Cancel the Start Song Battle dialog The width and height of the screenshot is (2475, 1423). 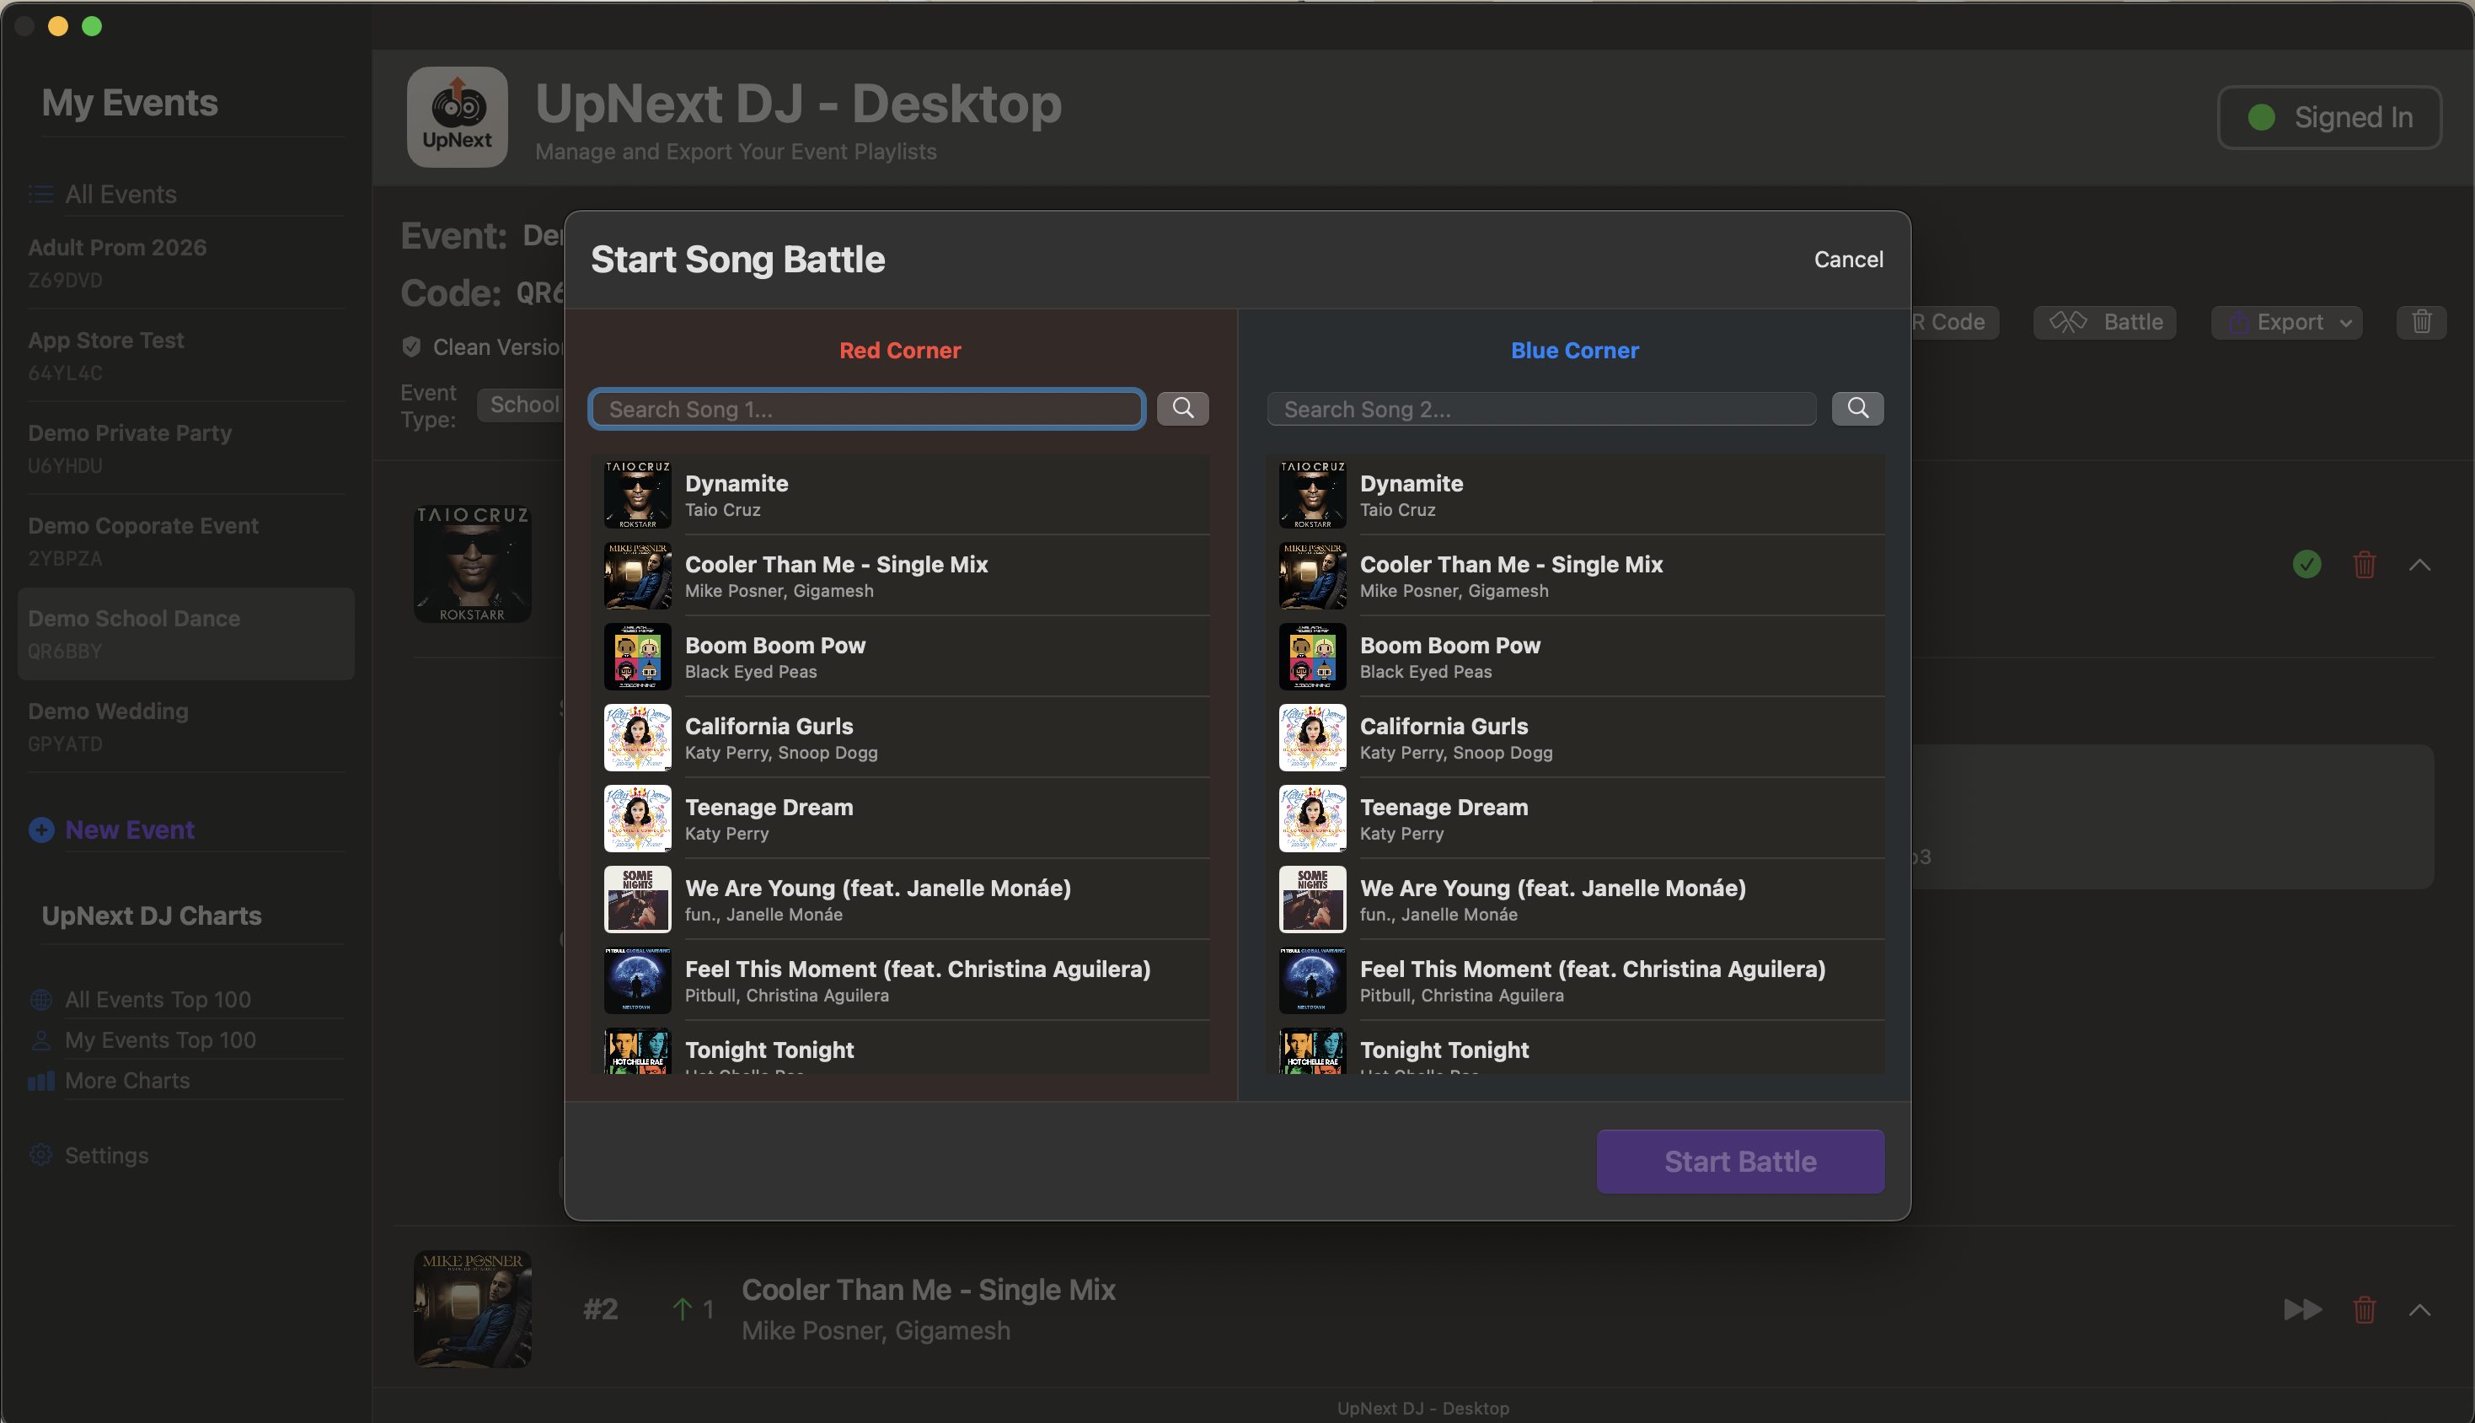1847,259
